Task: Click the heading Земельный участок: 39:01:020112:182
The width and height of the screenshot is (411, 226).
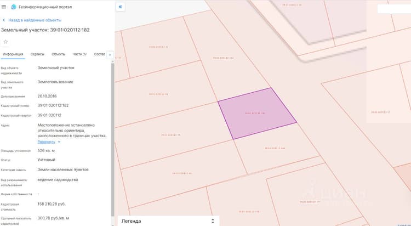Action: click(45, 30)
